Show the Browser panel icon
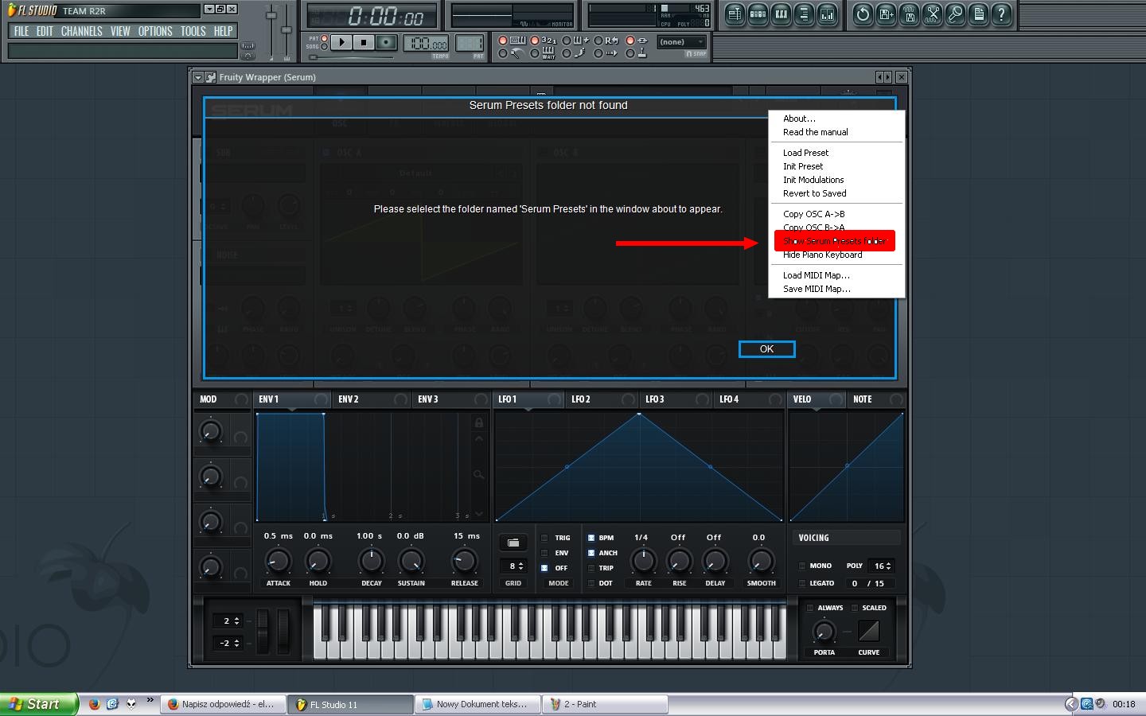1146x716 pixels. [804, 14]
